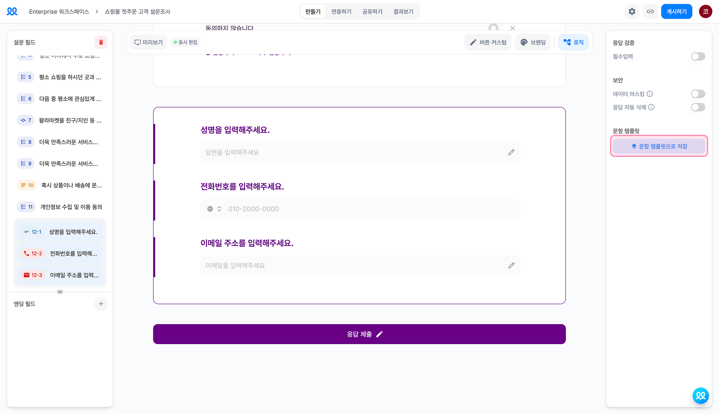Enable 데이터 마스킹 toggle
The height and width of the screenshot is (414, 719).
698,94
